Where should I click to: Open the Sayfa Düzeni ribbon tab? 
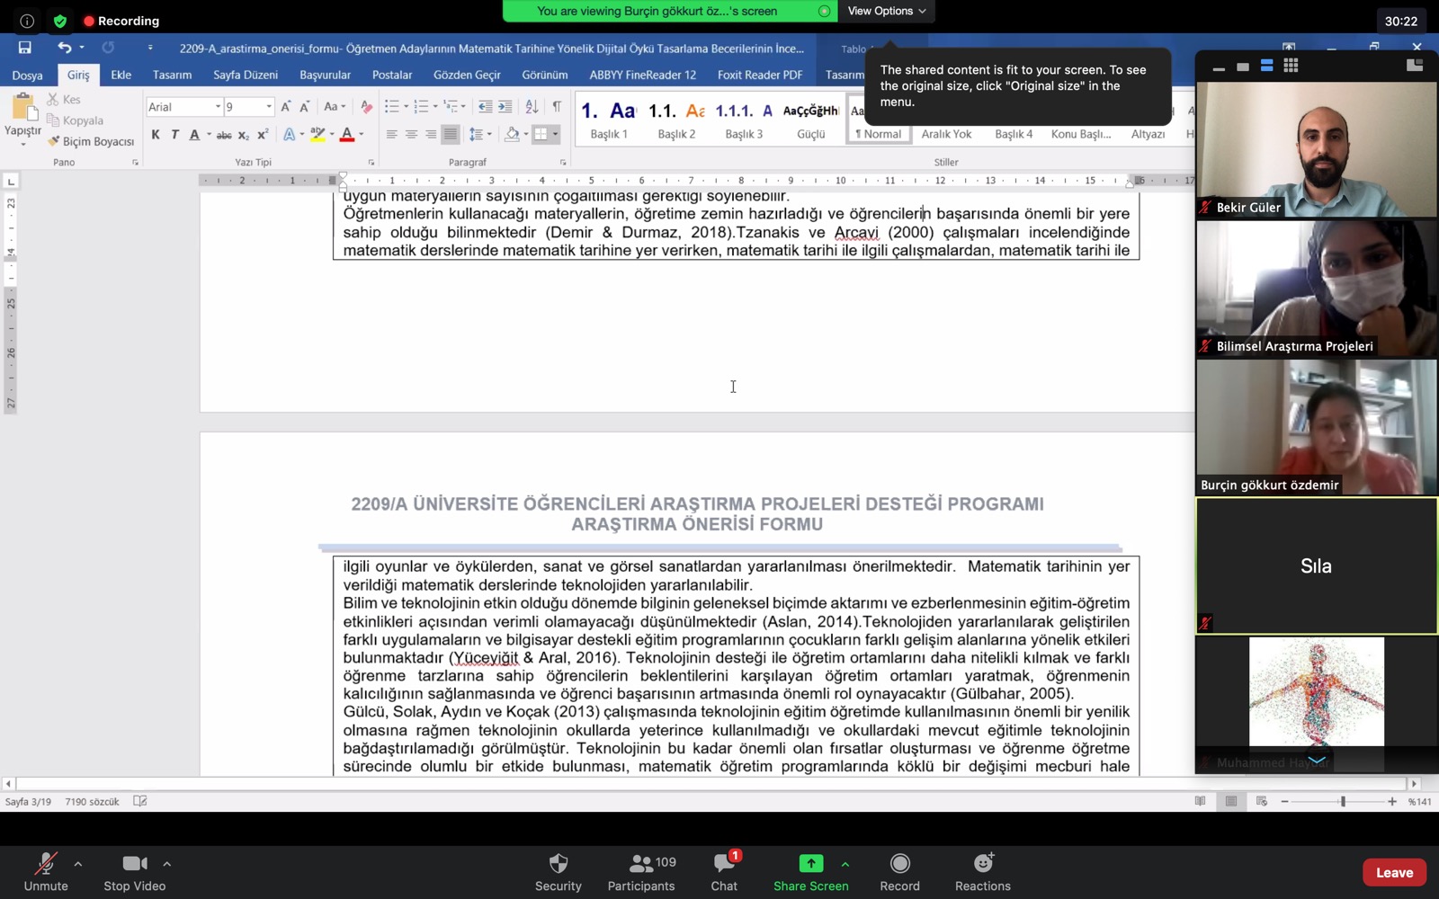click(x=245, y=75)
